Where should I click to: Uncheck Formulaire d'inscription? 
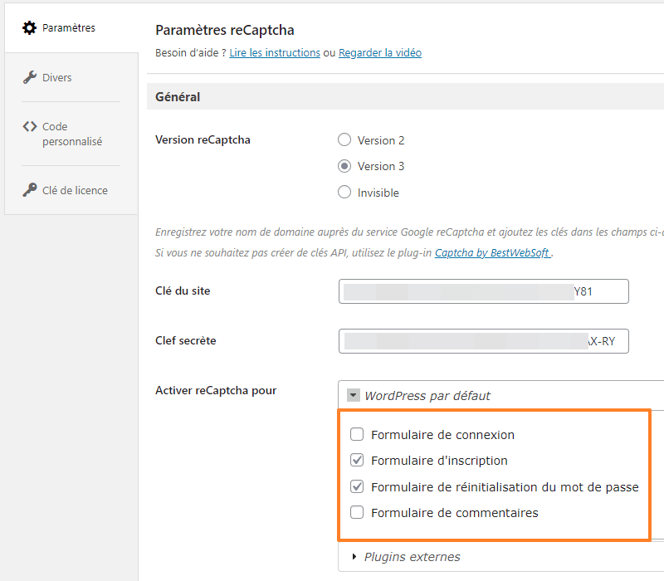(x=357, y=460)
